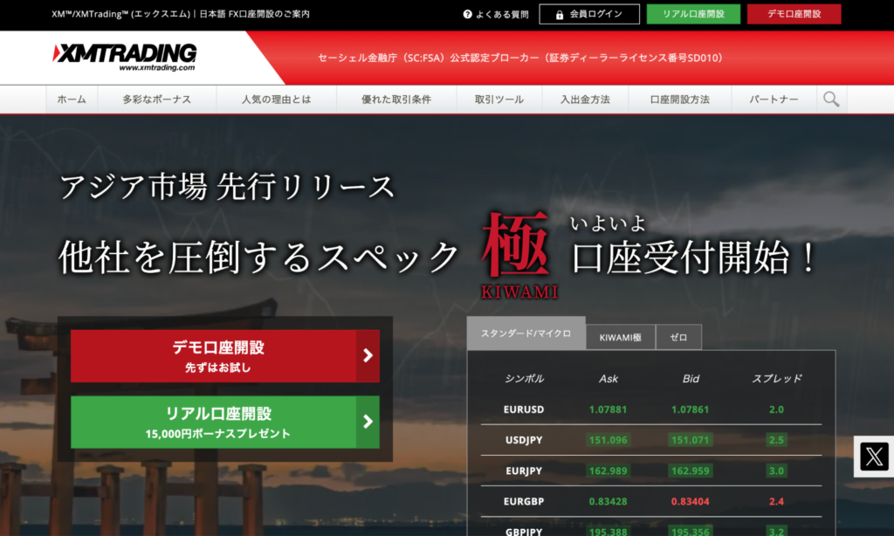Click USDJPY Ask value 151.096
This screenshot has height=536, width=894.
[608, 440]
